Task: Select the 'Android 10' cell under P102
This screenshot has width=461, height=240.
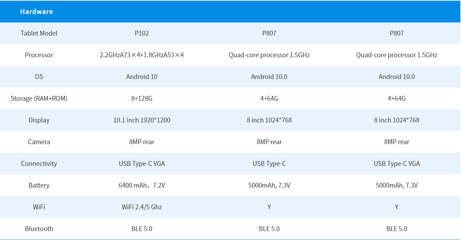Action: pyautogui.click(x=142, y=77)
